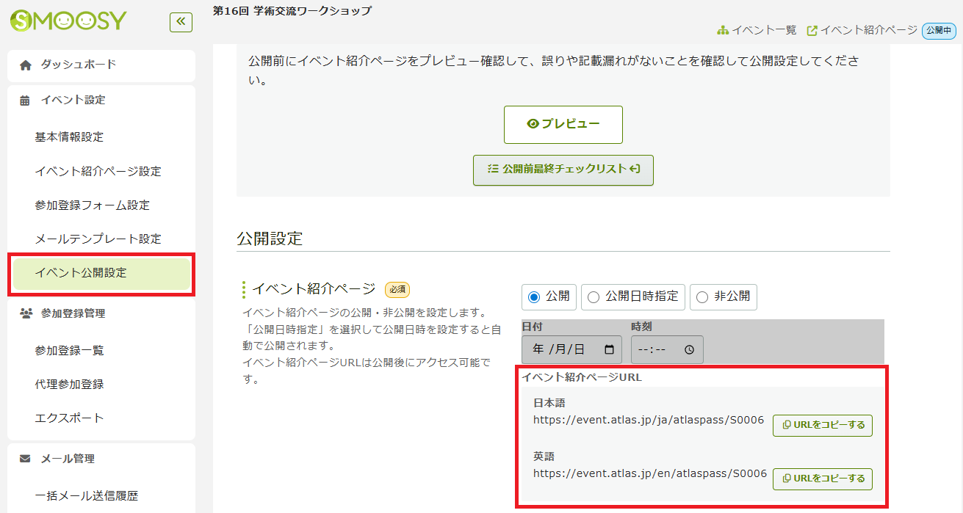
Task: Select the 公開日時指定 radio option
Action: pos(594,297)
